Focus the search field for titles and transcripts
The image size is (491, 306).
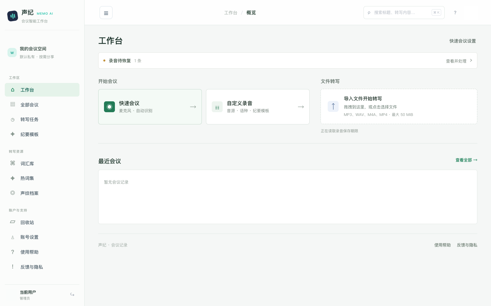(404, 13)
